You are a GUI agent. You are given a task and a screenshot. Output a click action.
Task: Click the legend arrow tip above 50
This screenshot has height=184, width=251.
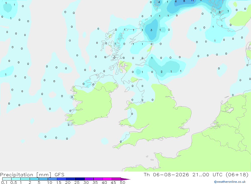pos(125,179)
